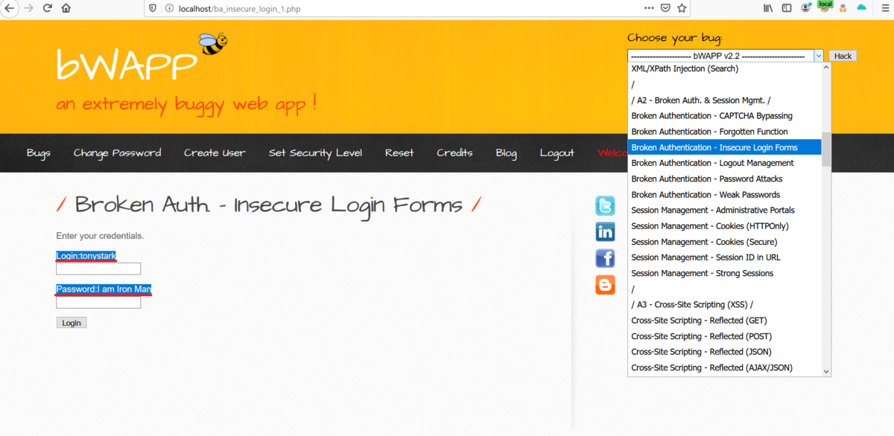Screen dimensions: 894x436
Task: Click Logout in navigation bar
Action: click(557, 153)
